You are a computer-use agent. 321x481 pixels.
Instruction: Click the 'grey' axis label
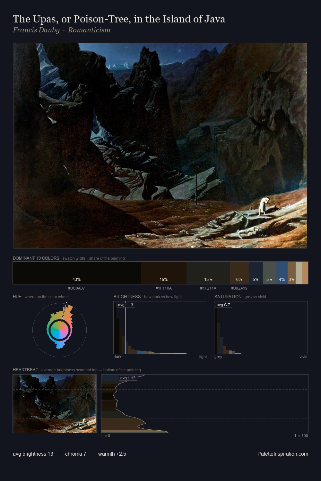tap(218, 357)
